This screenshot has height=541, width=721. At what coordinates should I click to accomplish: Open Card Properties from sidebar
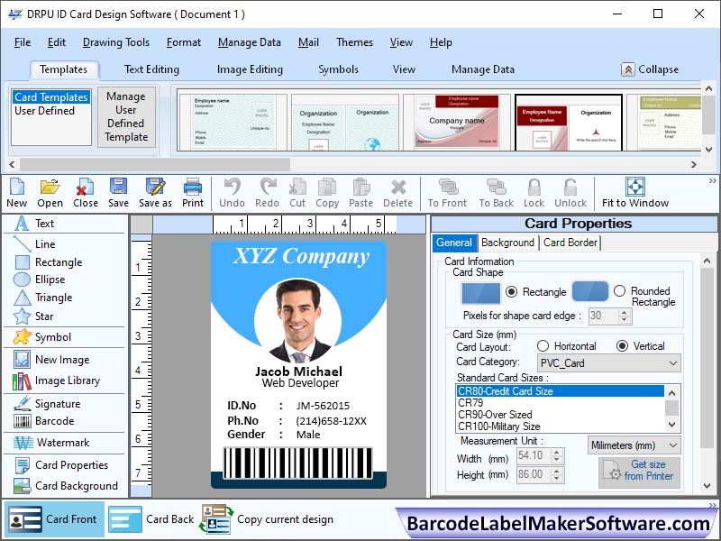[60, 465]
